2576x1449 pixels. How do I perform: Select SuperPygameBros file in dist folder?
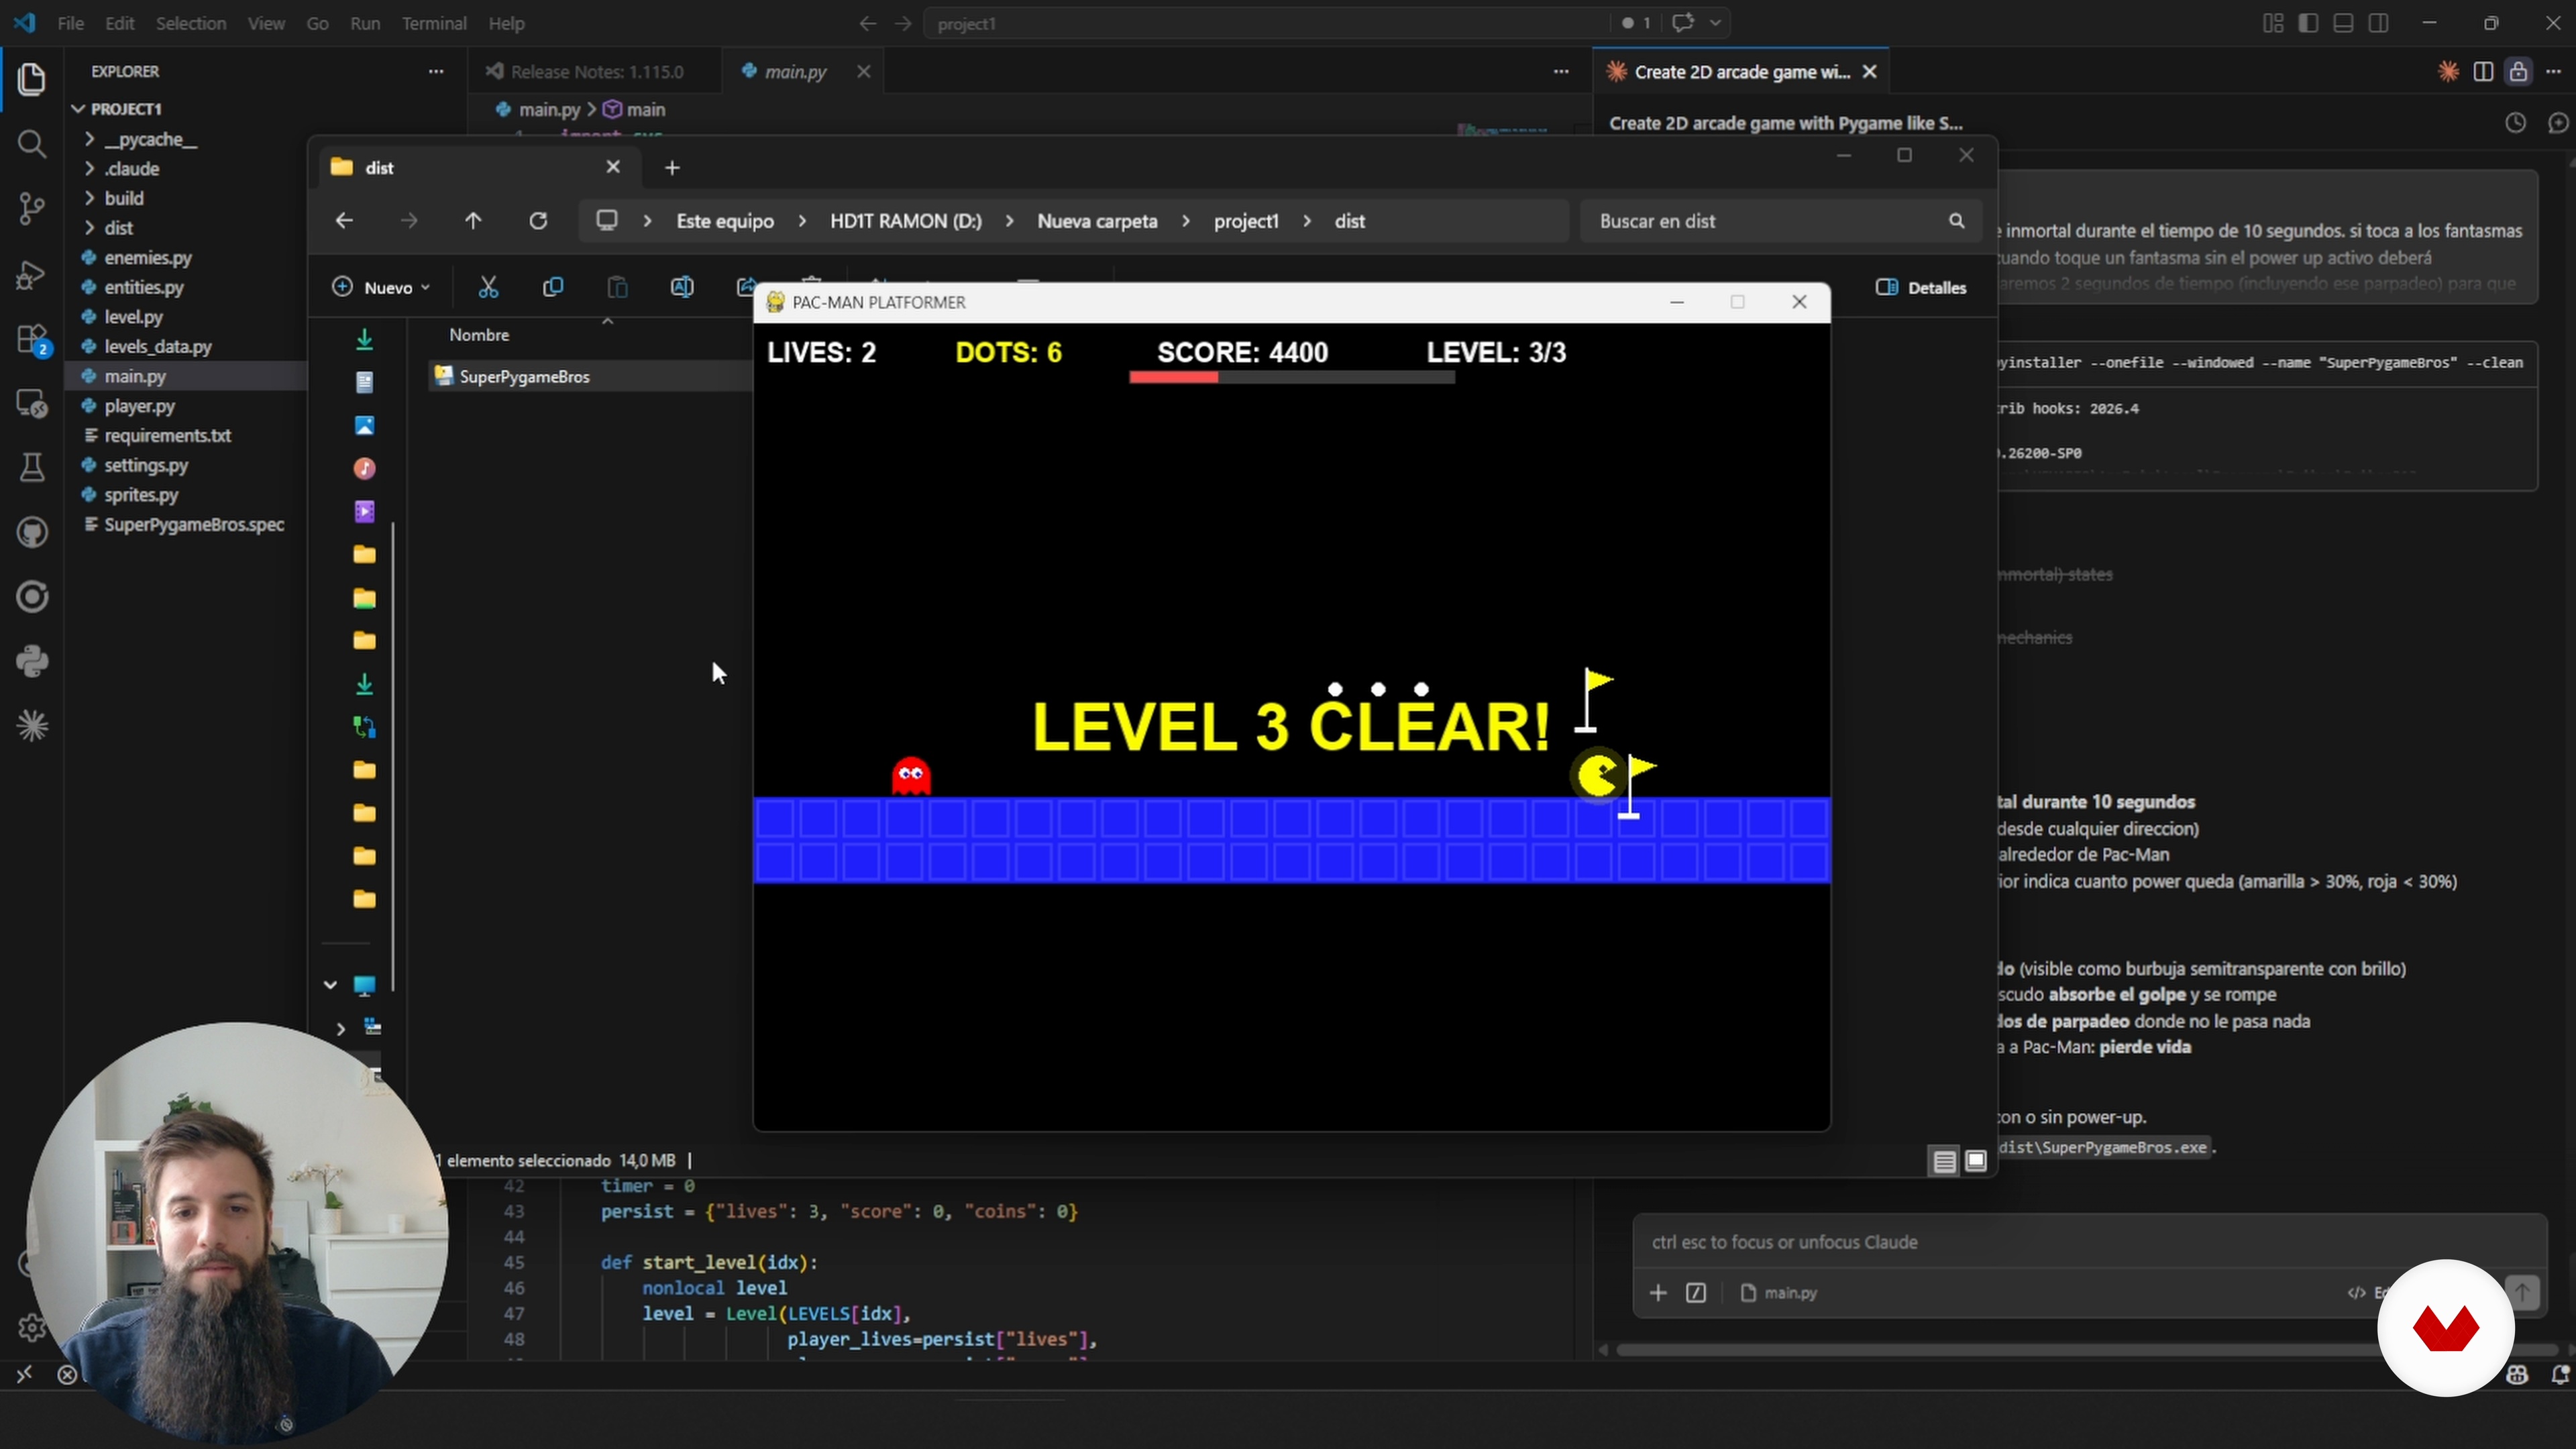pos(524,377)
